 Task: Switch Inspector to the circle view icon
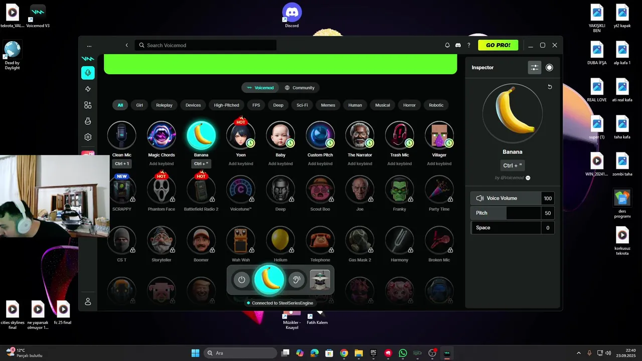tap(549, 68)
